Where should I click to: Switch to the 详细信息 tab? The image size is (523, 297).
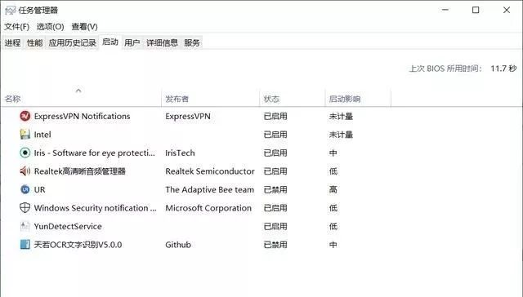pos(162,42)
